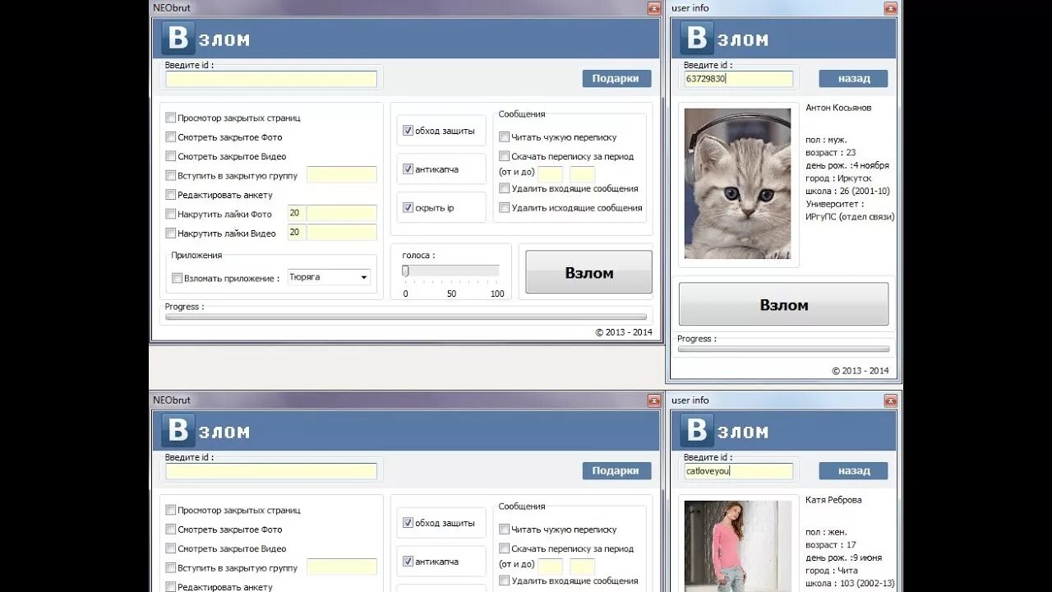The height and width of the screenshot is (592, 1052).
Task: Check the Накрутить лайки Видео checkbox
Action: (x=171, y=233)
